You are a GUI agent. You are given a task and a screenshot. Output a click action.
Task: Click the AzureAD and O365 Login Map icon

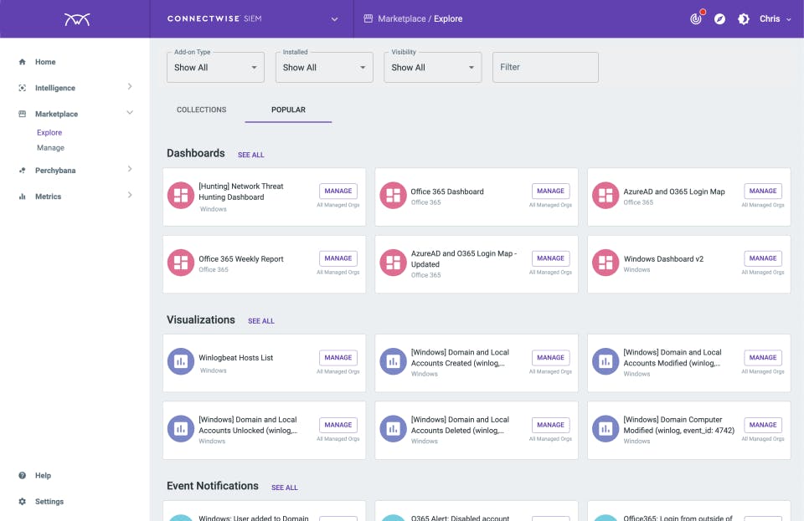606,196
